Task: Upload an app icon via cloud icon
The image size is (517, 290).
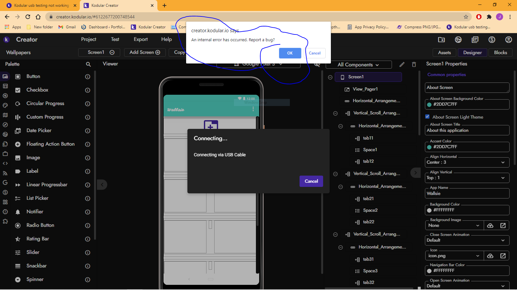Action: coord(490,256)
